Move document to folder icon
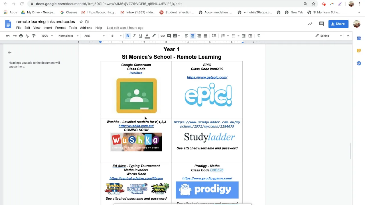Image resolution: width=365 pixels, height=205 pixels. [87, 22]
